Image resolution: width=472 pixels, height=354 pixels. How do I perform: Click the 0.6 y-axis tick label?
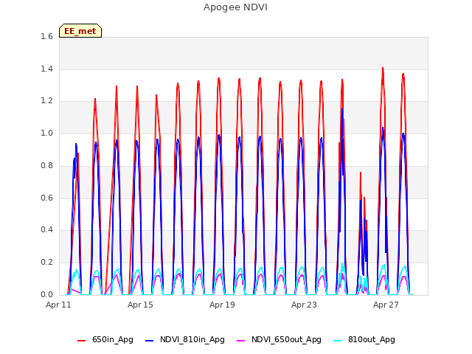click(x=46, y=198)
